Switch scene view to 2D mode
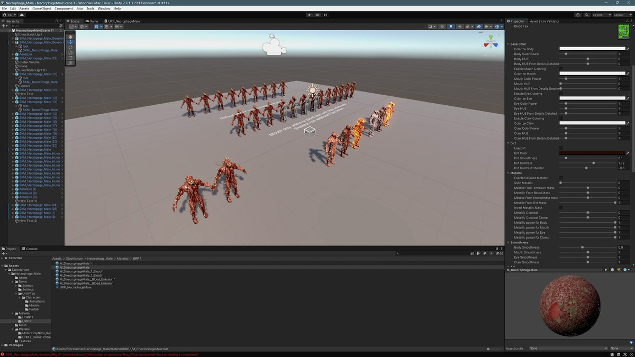The image size is (635, 357). [x=442, y=26]
